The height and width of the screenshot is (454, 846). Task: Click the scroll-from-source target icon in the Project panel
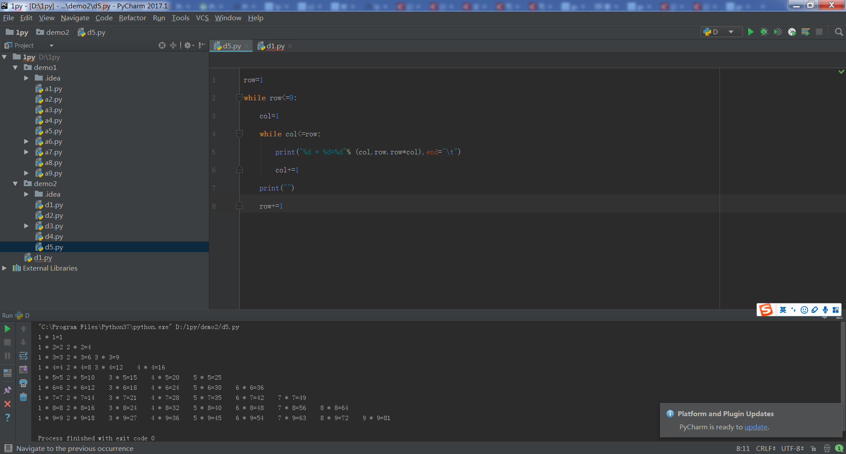(x=162, y=45)
